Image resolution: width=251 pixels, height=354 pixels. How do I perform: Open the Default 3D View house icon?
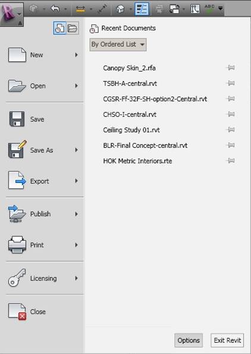click(120, 9)
